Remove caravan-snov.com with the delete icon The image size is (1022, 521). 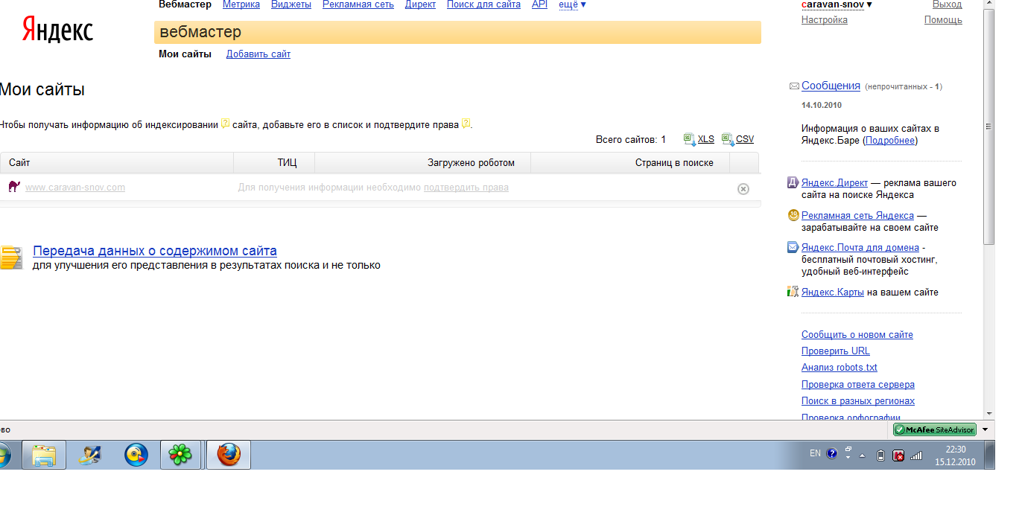[743, 189]
